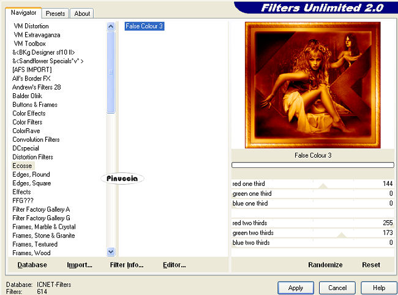Screen dimensions: 398x295
Task: Click the filter list scrollbar thumb
Action: [111, 72]
